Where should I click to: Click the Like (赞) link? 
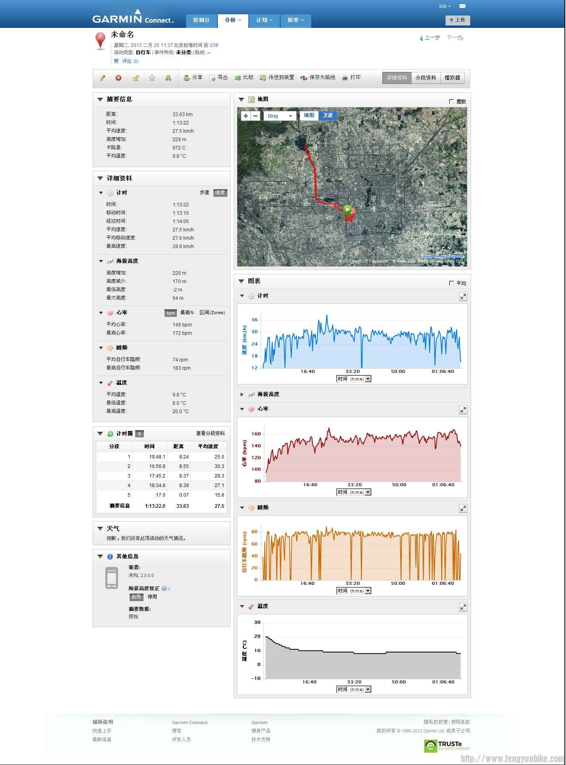pyautogui.click(x=116, y=61)
